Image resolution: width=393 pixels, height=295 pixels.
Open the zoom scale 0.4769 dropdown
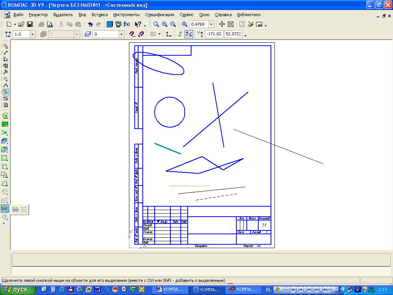click(x=211, y=24)
